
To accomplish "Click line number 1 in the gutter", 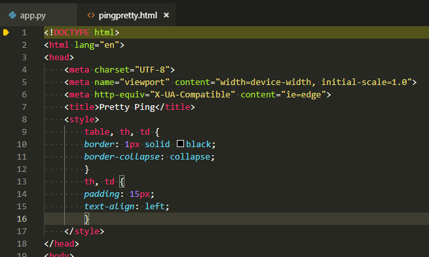I will point(24,33).
